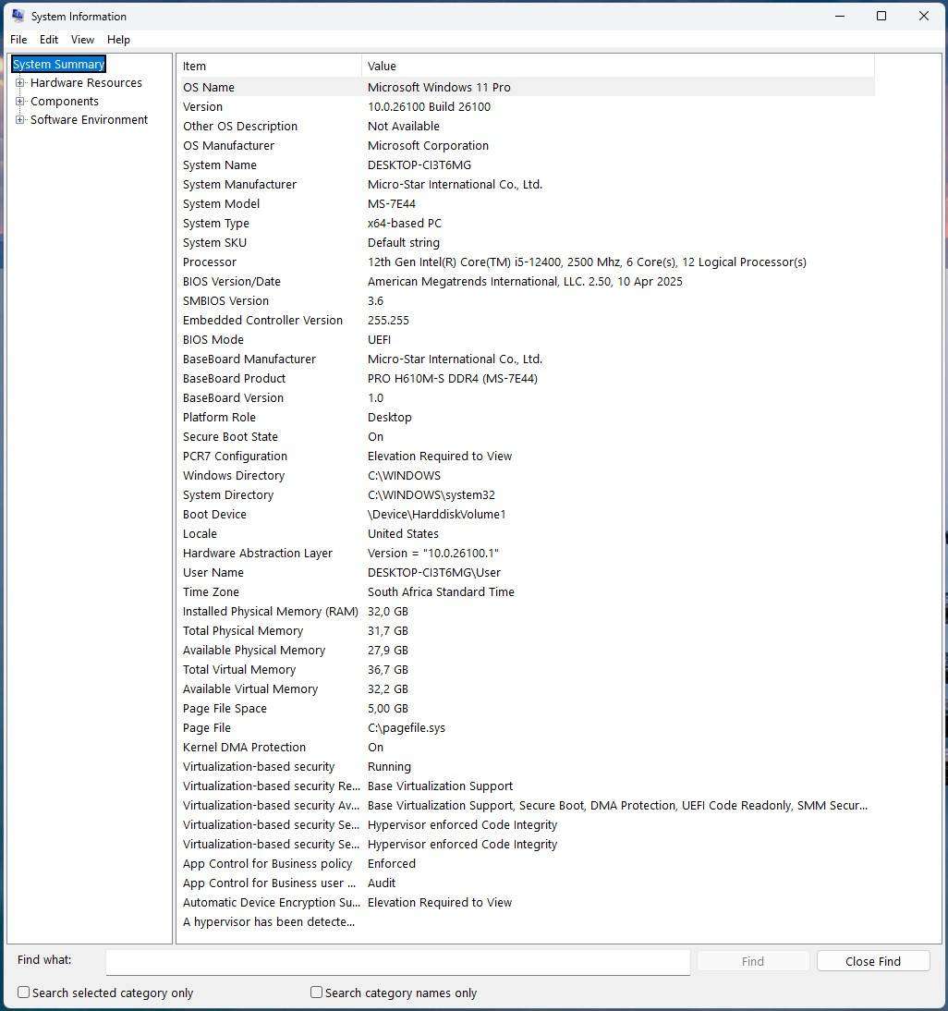This screenshot has height=1011, width=948.
Task: Expand the Software Environment tree node
Action: point(20,119)
